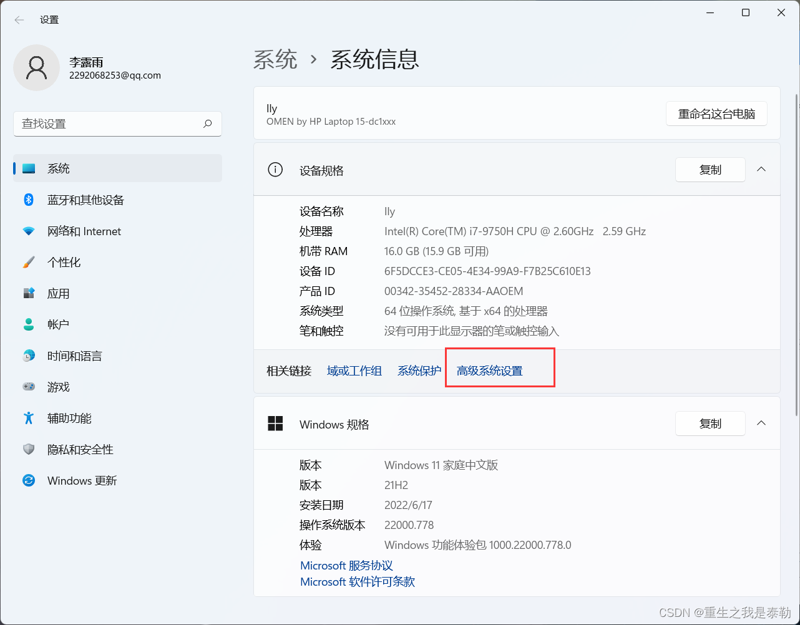Viewport: 800px width, 625px height.
Task: Click the 设备 ID value text
Action: click(x=487, y=271)
